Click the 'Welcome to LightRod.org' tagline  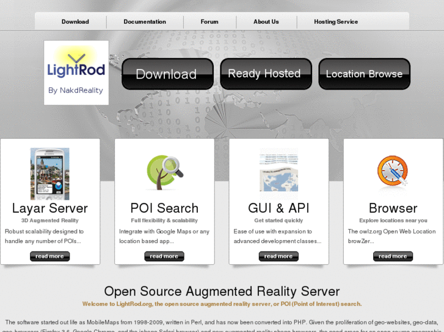tap(222, 304)
